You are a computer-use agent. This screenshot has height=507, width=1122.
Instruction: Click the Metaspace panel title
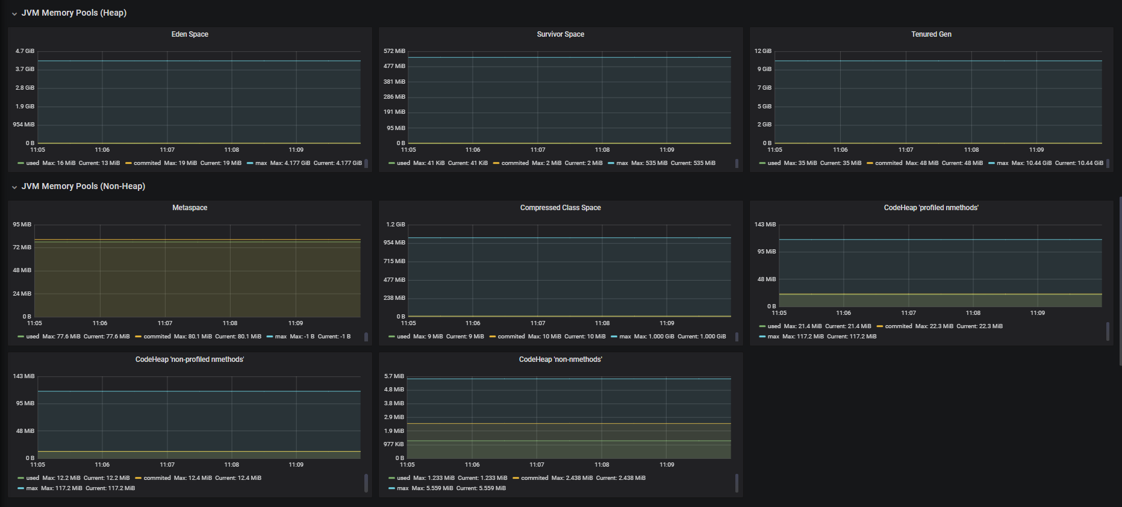(x=190, y=208)
